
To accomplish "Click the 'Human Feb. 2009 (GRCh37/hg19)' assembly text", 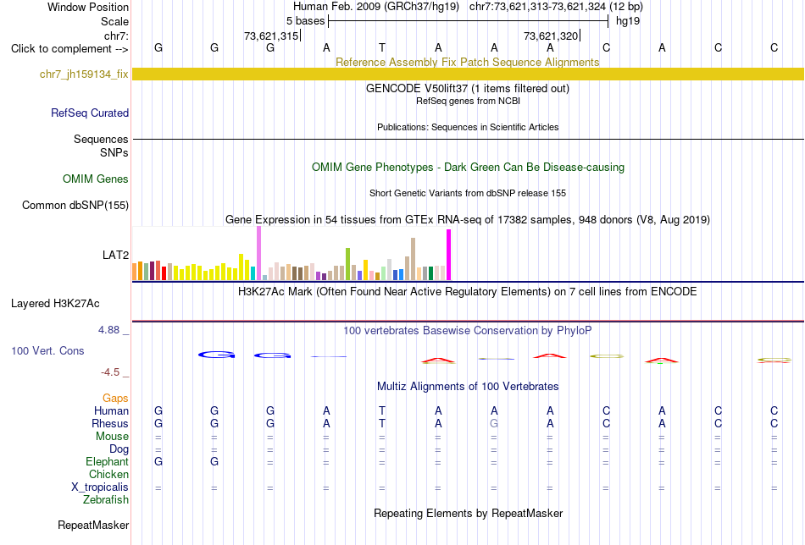I will [375, 7].
